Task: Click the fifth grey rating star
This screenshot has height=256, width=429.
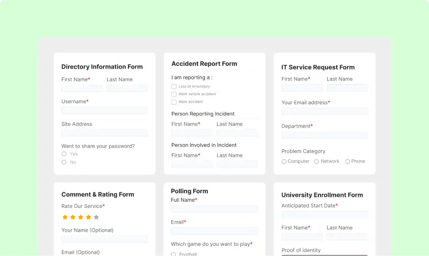Action: [96, 217]
